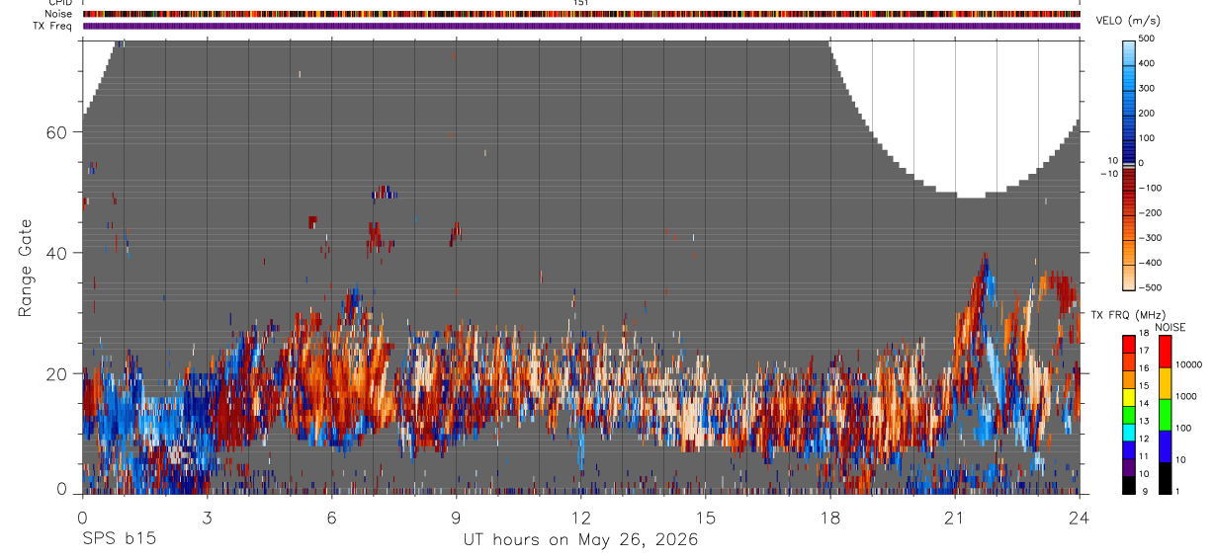The image size is (1214, 560).
Task: Click the 40 range gate tick label
Action: point(56,253)
